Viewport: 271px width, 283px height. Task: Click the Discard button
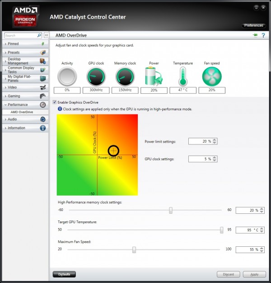pyautogui.click(x=229, y=274)
